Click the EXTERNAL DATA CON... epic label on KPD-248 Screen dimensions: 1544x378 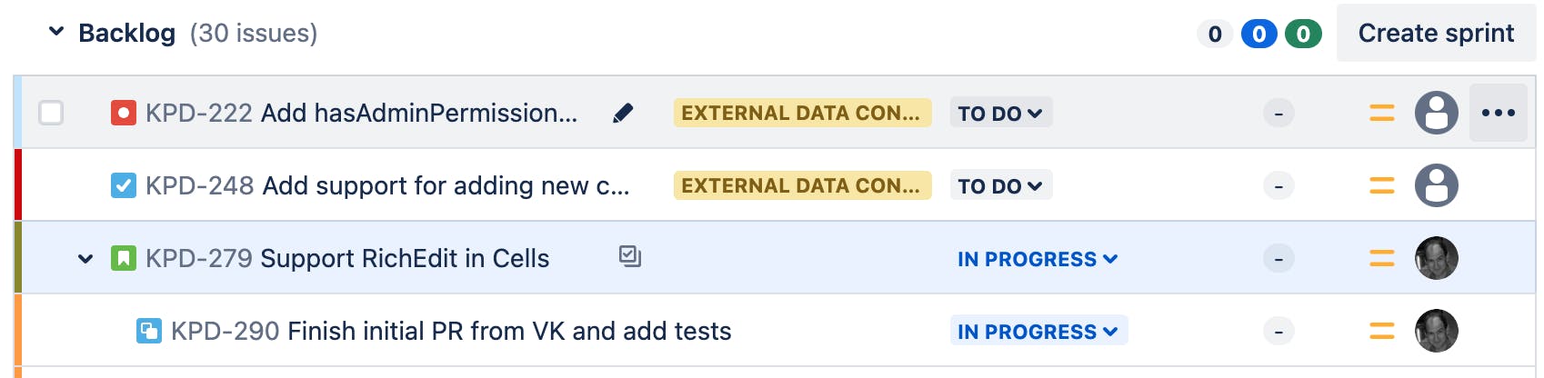(x=802, y=185)
